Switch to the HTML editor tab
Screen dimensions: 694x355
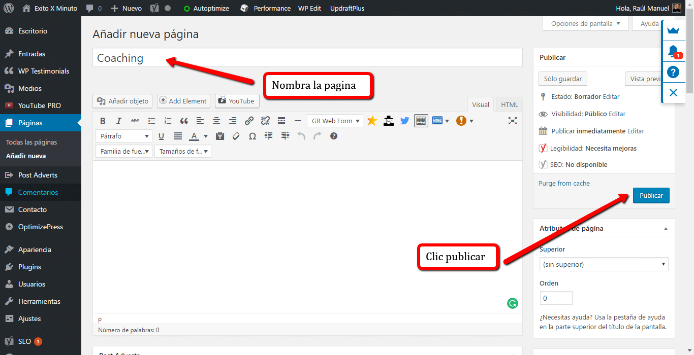(509, 104)
